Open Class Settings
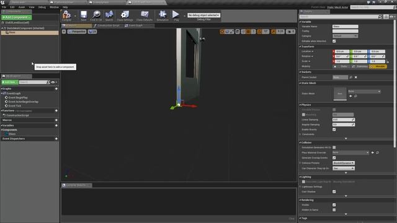 125,15
